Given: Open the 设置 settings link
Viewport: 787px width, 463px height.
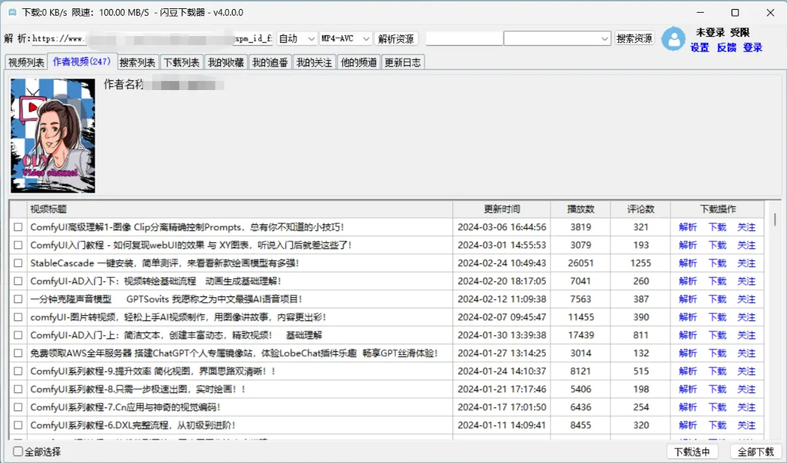Looking at the screenshot, I should pyautogui.click(x=699, y=47).
